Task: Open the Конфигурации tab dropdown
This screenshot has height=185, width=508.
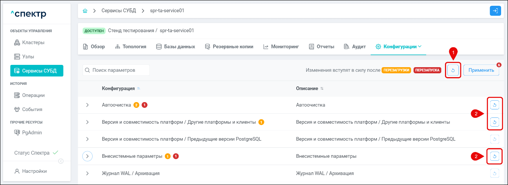Action: pos(399,47)
